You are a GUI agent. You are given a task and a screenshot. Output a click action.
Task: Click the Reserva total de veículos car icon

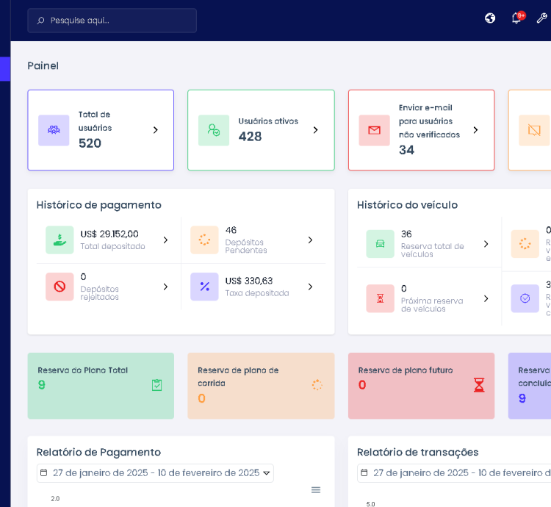click(380, 244)
